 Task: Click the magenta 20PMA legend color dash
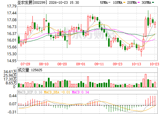point(139,2)
